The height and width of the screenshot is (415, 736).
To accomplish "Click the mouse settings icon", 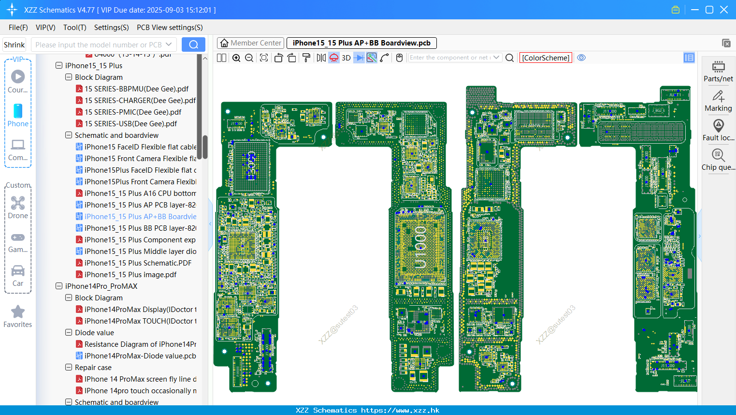I will pyautogui.click(x=399, y=58).
